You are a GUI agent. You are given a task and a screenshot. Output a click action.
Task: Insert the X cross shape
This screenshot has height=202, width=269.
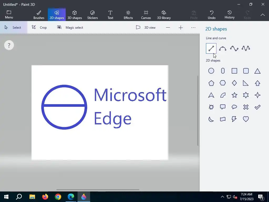tap(246, 107)
